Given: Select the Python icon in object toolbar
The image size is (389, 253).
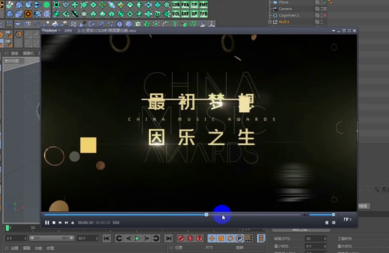Looking at the screenshot, I should (x=55, y=24).
